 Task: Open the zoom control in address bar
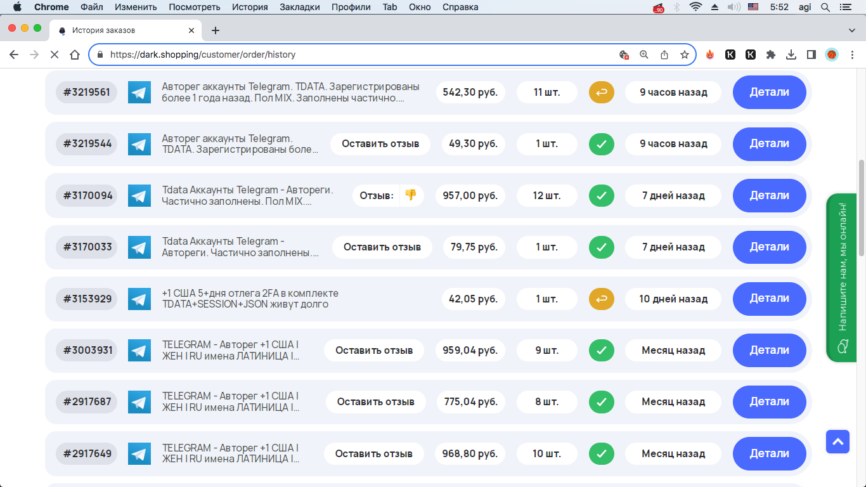click(644, 55)
